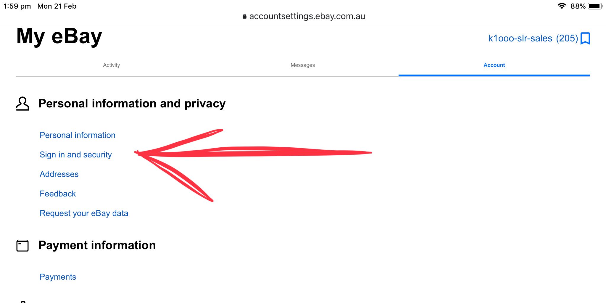The width and height of the screenshot is (606, 303).
Task: Tap the padlock icon in the address bar
Action: [244, 17]
